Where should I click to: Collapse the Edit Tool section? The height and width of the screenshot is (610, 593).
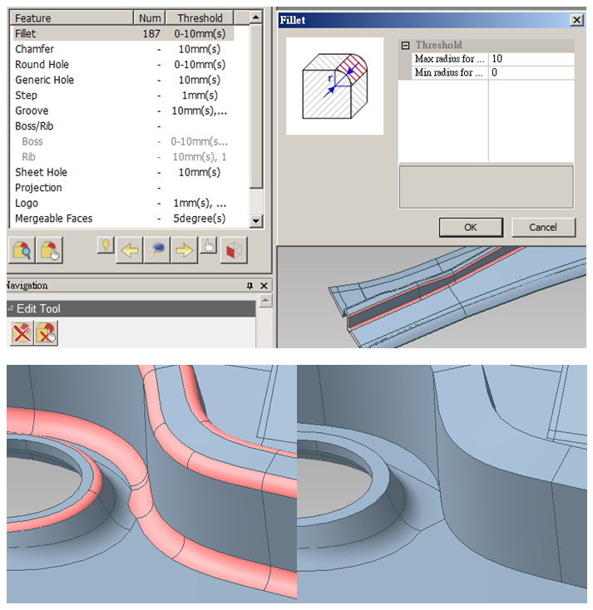(x=11, y=308)
